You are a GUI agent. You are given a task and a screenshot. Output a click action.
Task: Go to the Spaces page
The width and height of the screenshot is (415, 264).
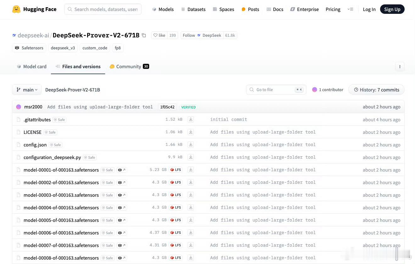tap(223, 9)
